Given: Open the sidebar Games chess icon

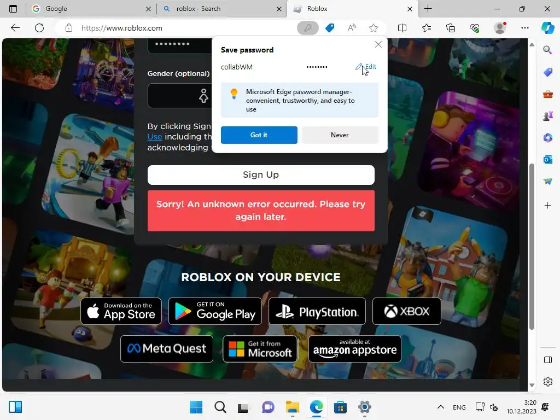Looking at the screenshot, I should (547, 116).
